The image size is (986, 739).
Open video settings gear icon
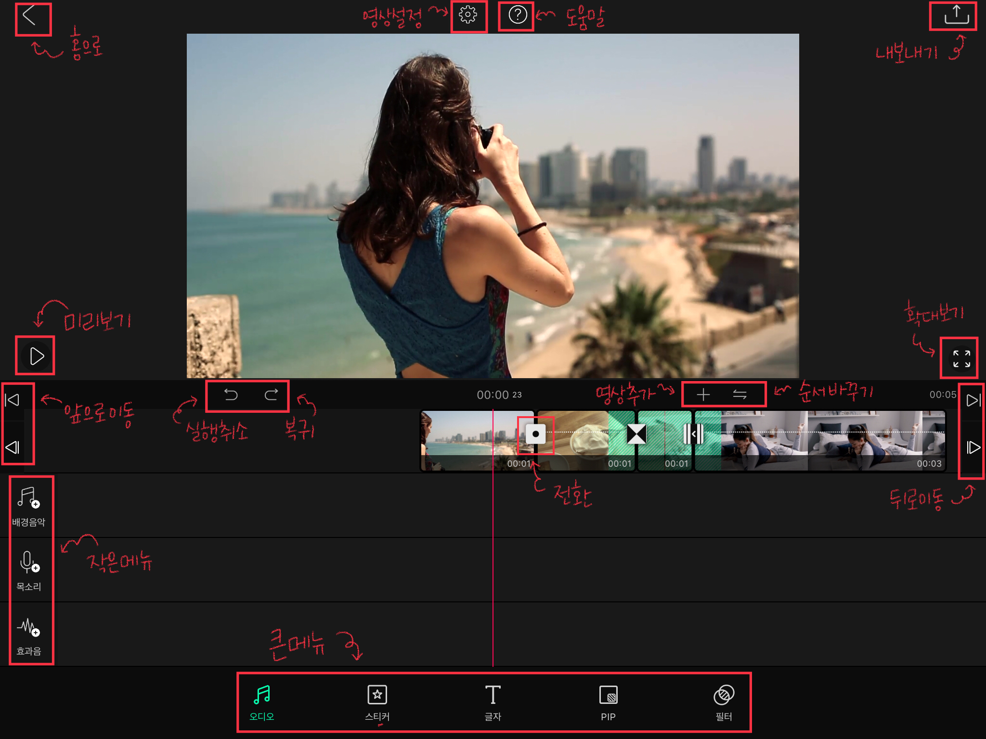(468, 15)
